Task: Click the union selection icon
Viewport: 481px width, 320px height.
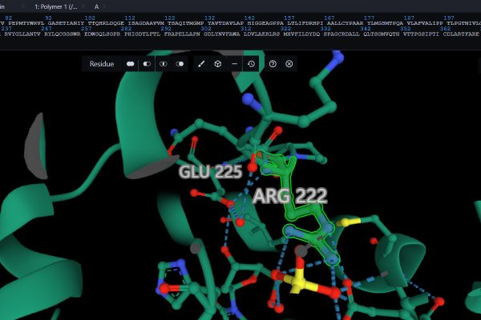Action: 131,63
